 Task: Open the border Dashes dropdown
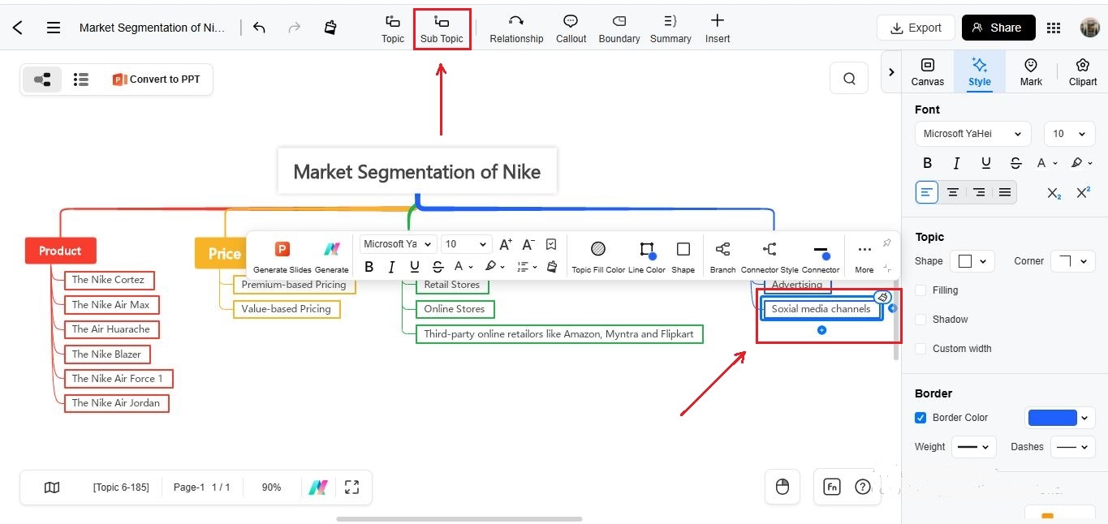click(x=1073, y=447)
